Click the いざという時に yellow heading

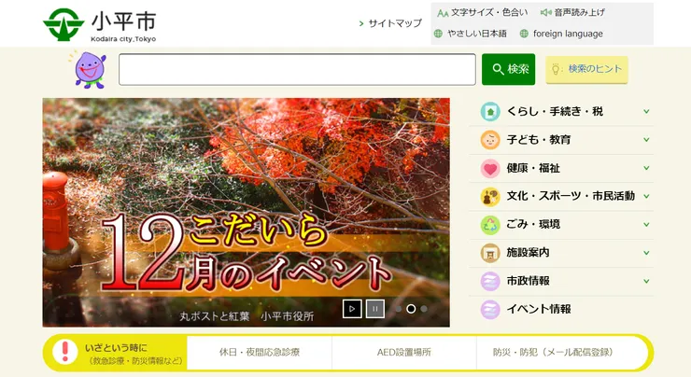(117, 347)
